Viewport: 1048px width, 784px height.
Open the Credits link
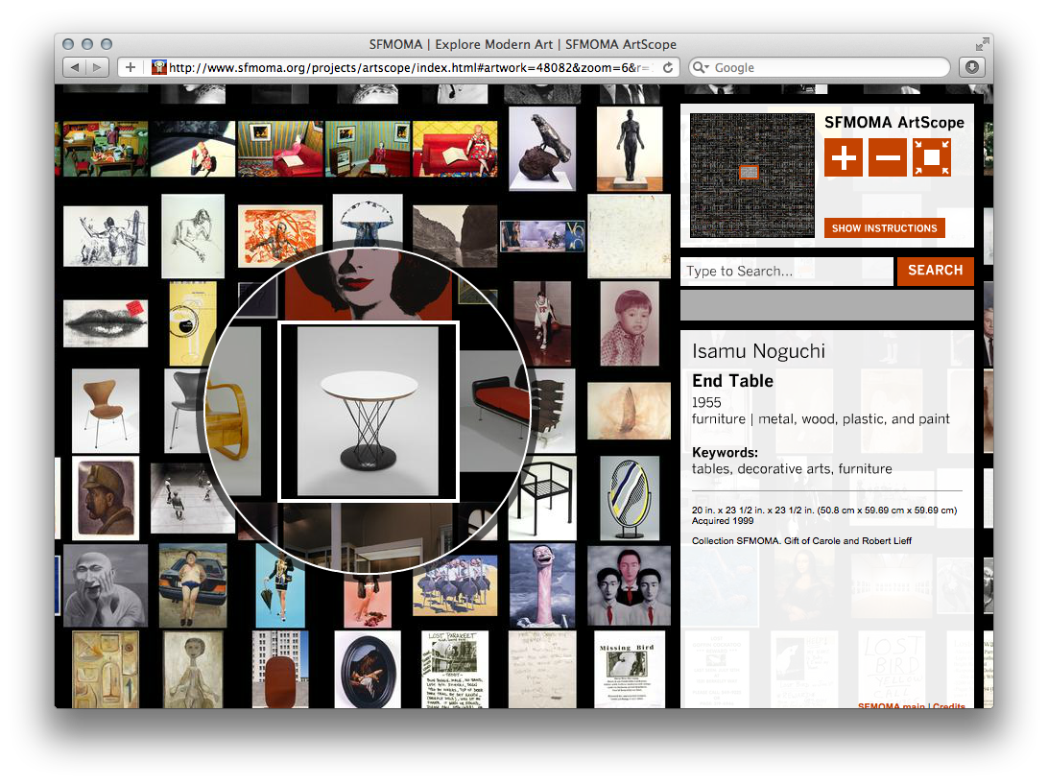pyautogui.click(x=951, y=706)
